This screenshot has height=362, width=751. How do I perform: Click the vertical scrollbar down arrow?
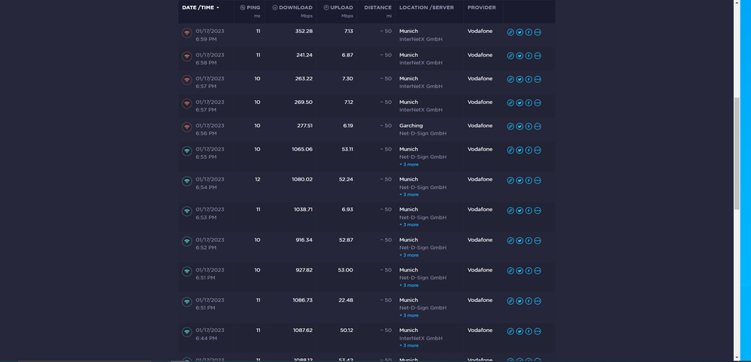737,357
